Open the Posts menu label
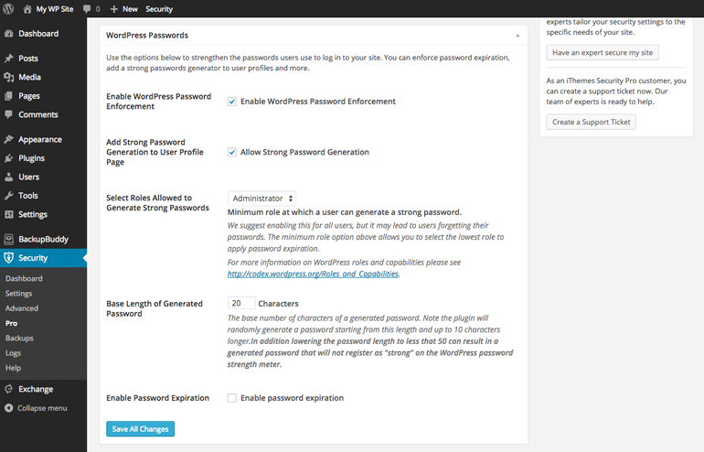This screenshot has width=704, height=452. pos(28,59)
